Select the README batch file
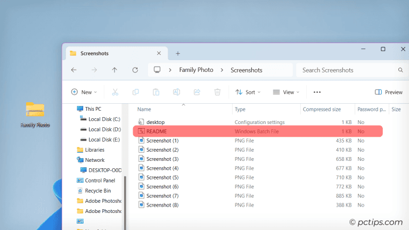 pos(157,131)
